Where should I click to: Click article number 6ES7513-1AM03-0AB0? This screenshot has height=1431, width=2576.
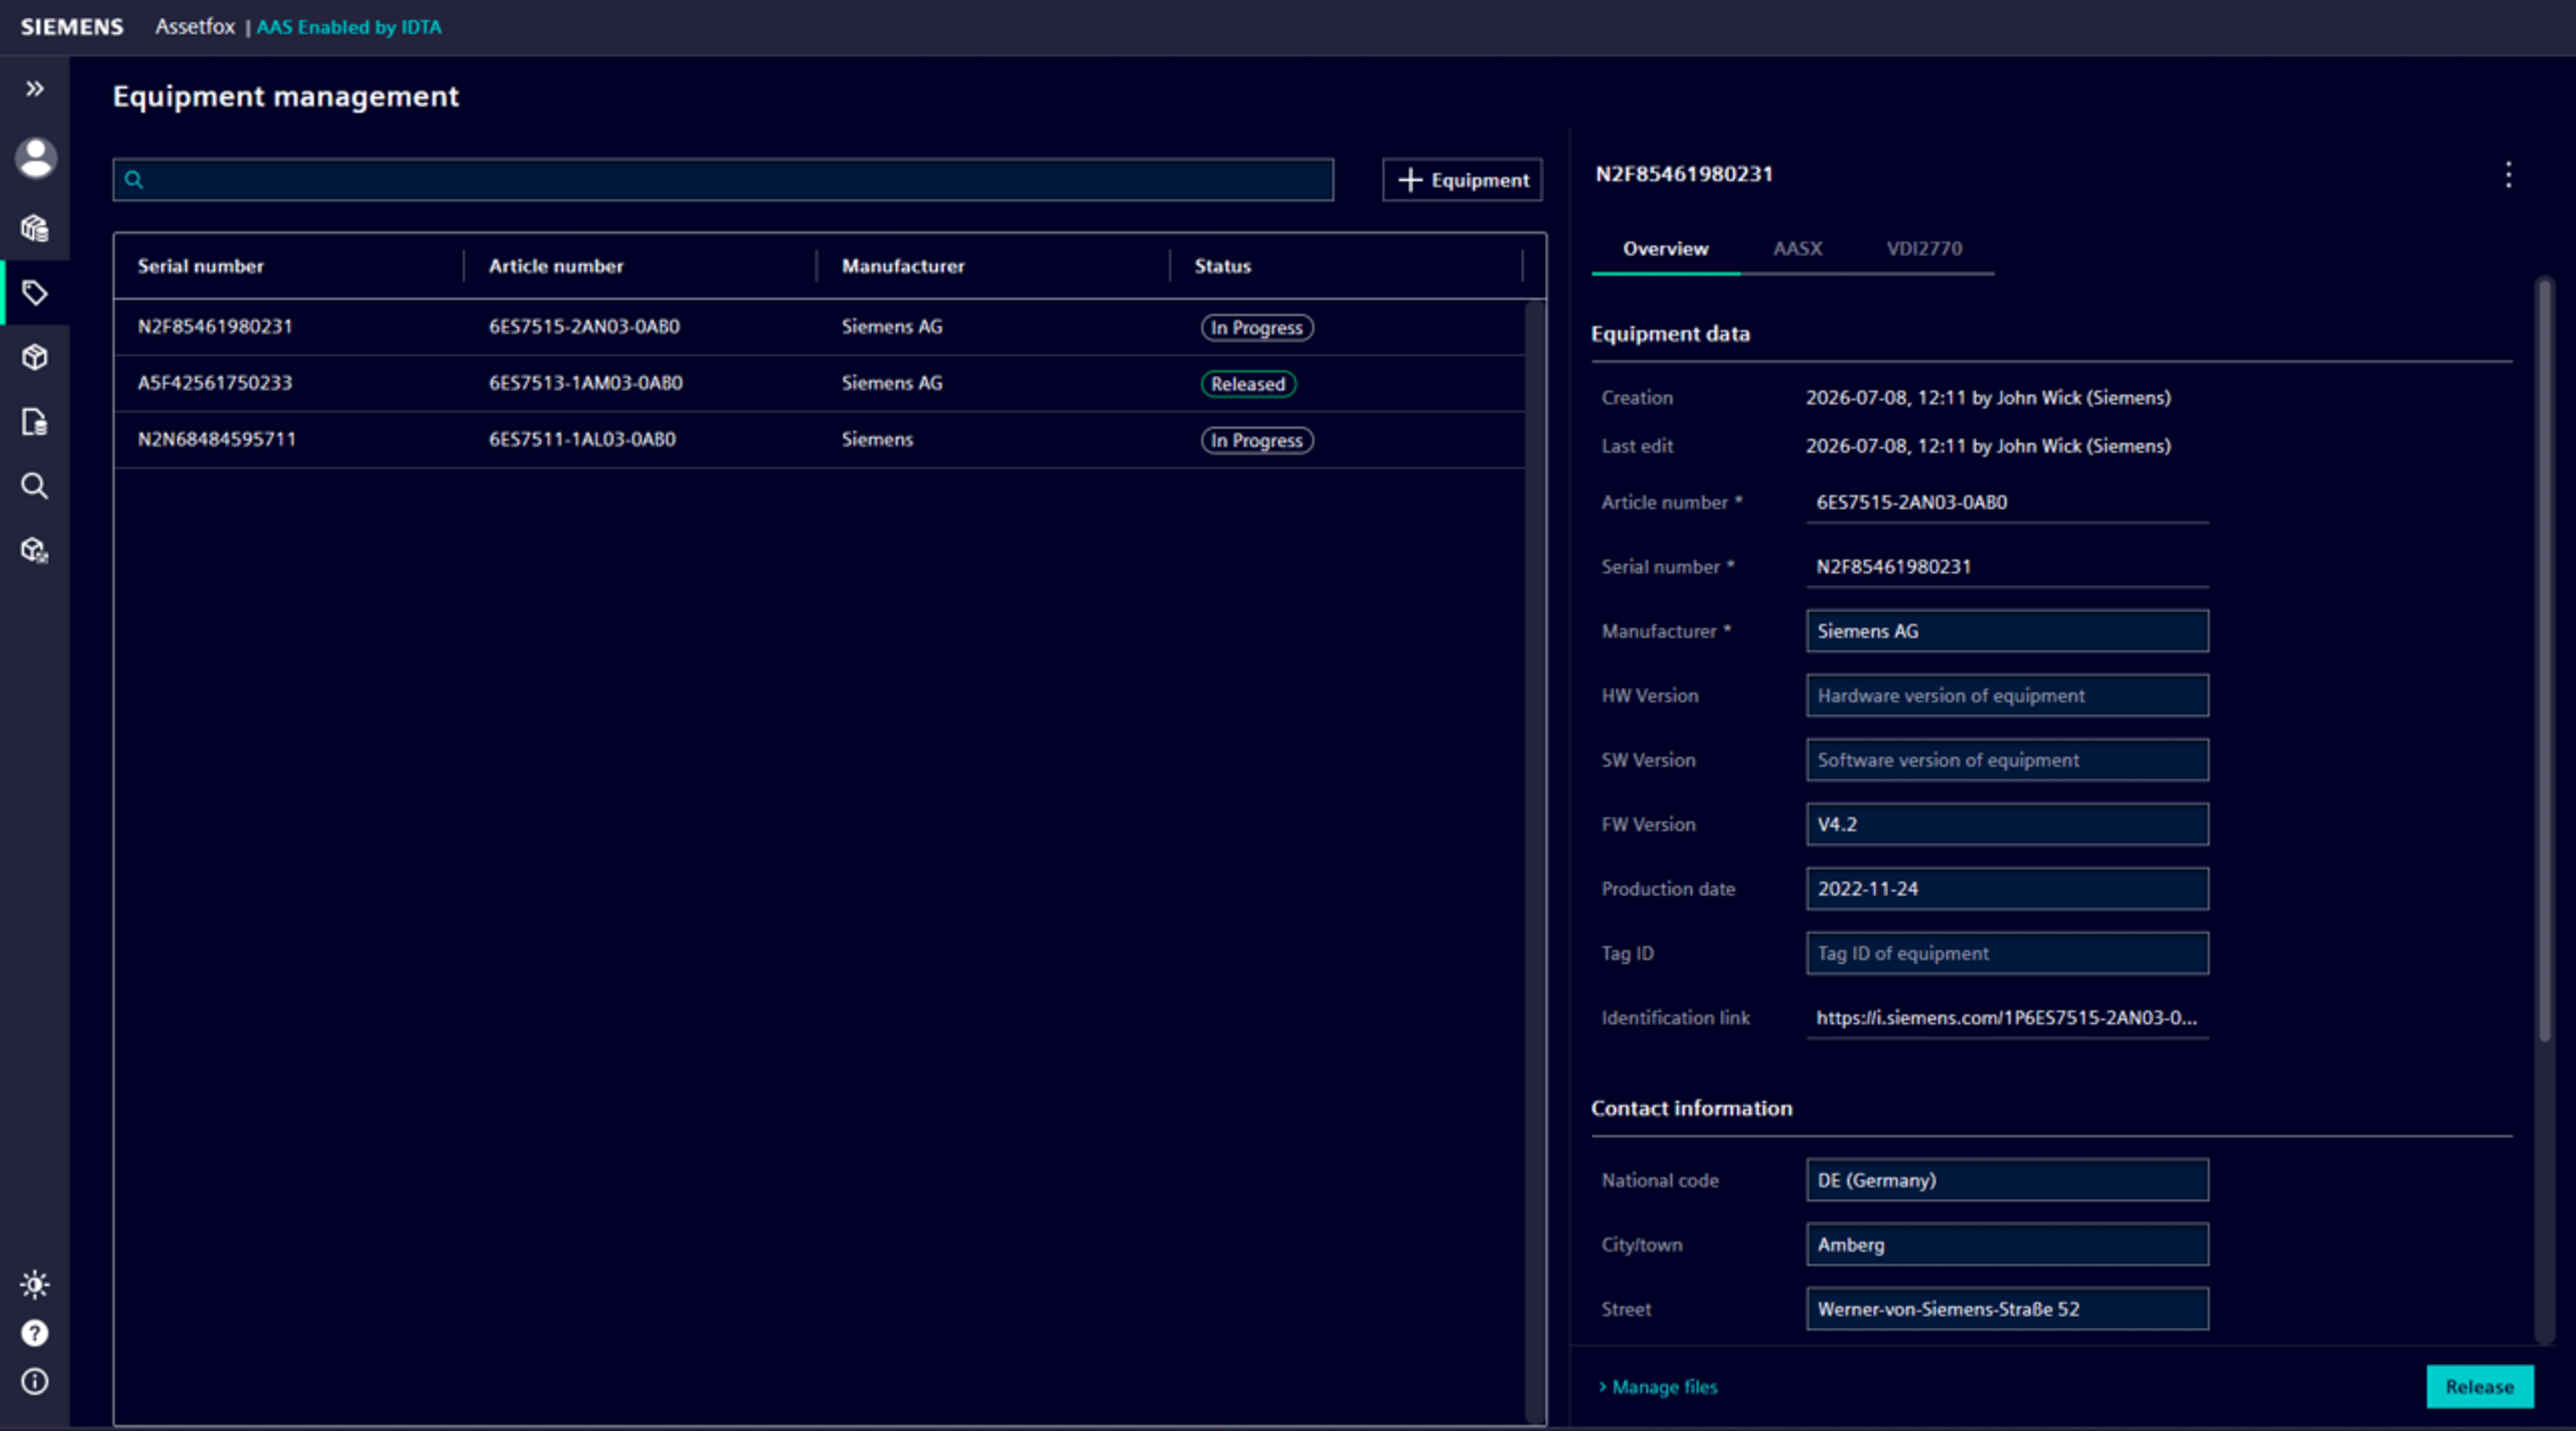coord(586,383)
